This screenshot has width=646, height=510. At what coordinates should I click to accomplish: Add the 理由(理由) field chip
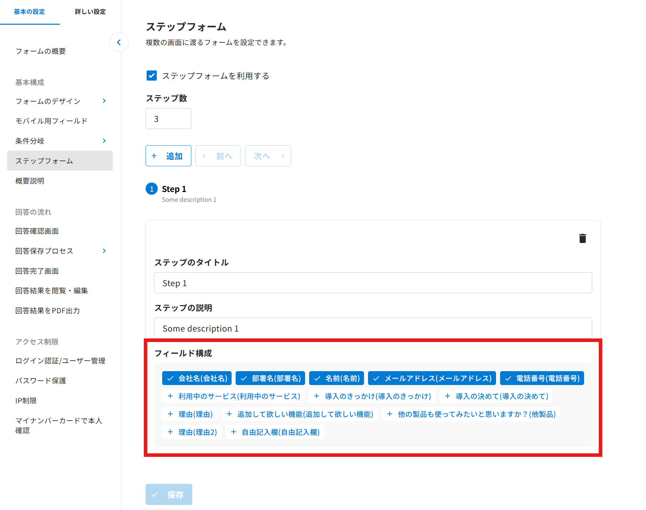pyautogui.click(x=190, y=414)
